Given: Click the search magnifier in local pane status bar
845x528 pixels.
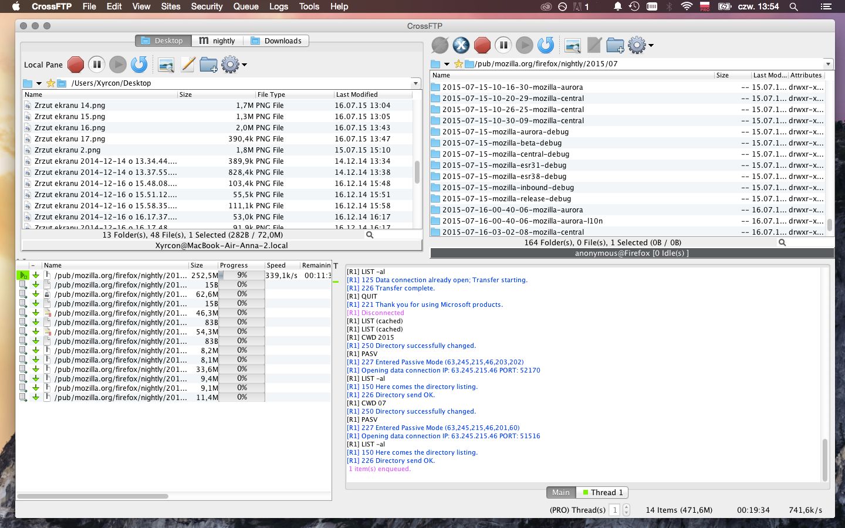Looking at the screenshot, I should 370,235.
